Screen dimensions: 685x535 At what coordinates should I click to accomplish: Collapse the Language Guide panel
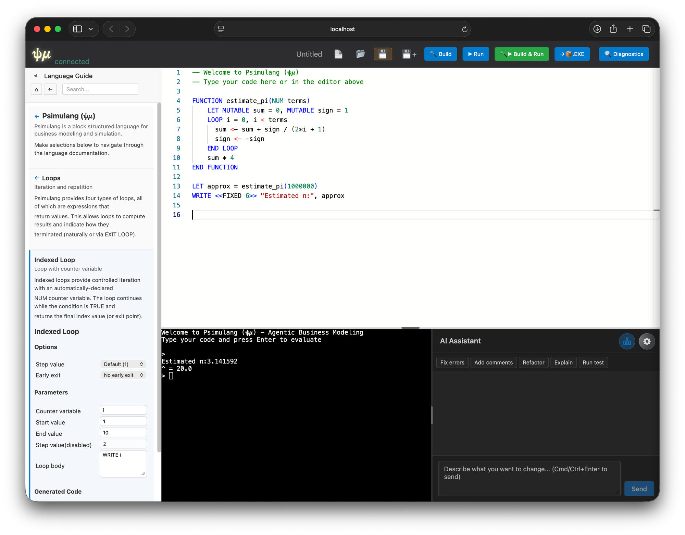click(36, 76)
